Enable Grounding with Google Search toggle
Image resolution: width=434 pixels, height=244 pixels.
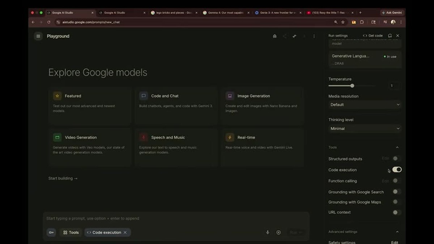(397, 192)
